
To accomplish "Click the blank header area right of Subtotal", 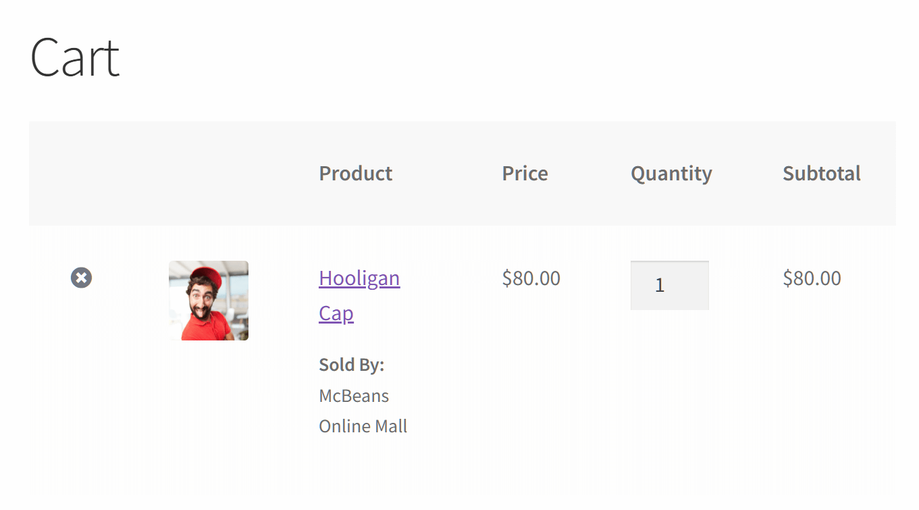I will click(x=880, y=174).
